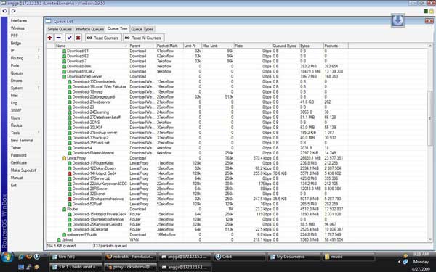Click the green queue icon of Router row
The height and width of the screenshot is (272, 436).
tap(64, 210)
